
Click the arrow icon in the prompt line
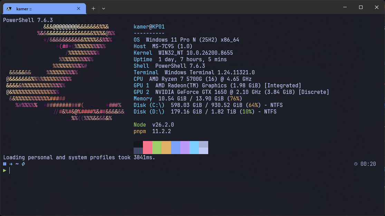tap(11, 164)
